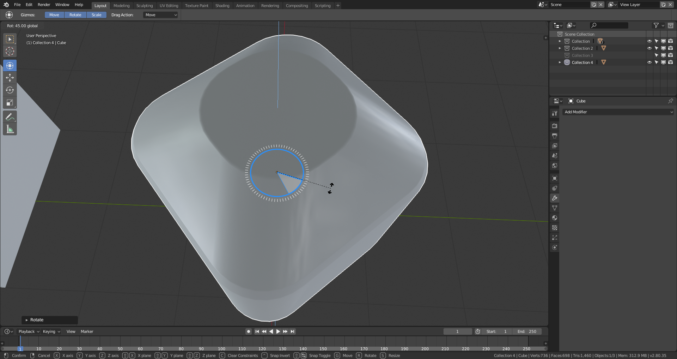
Task: Expand Collection 4 in outliner
Action: coord(560,62)
